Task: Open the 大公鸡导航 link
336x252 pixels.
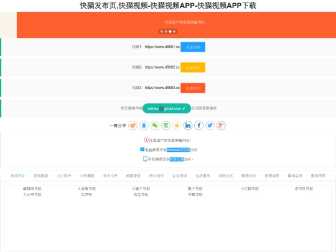Action: pyautogui.click(x=32, y=195)
